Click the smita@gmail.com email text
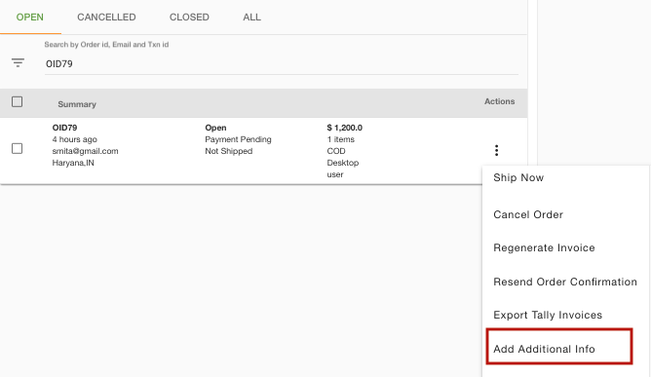This screenshot has width=651, height=377. click(x=85, y=151)
